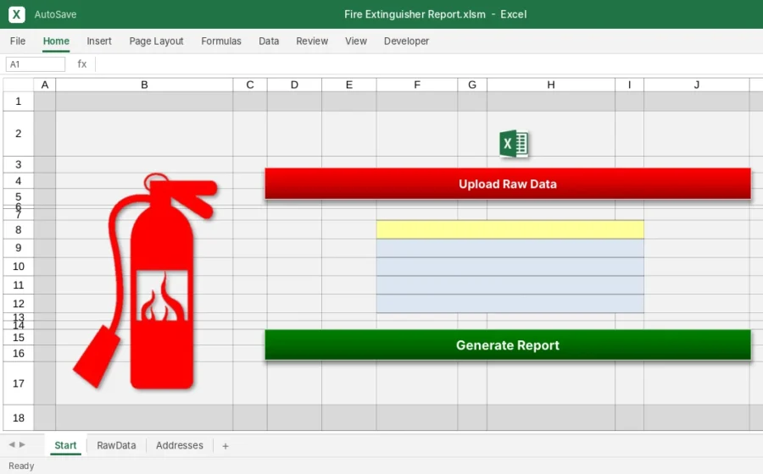The width and height of the screenshot is (763, 474).
Task: Select row 15 header
Action: click(19, 338)
